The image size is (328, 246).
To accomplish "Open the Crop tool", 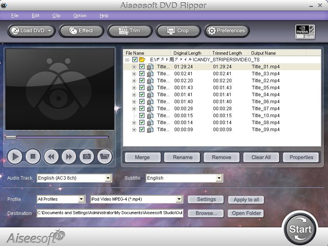I will pyautogui.click(x=178, y=31).
